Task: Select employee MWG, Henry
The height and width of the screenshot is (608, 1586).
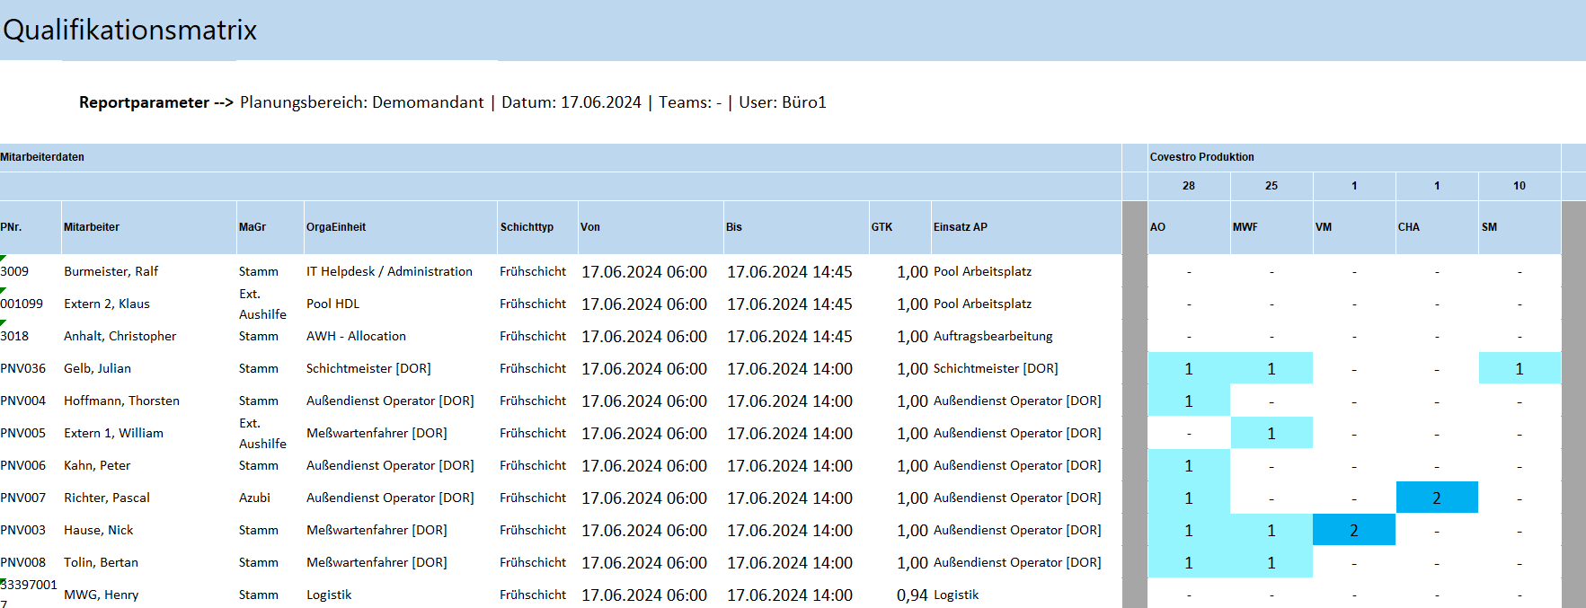Action: [x=101, y=595]
